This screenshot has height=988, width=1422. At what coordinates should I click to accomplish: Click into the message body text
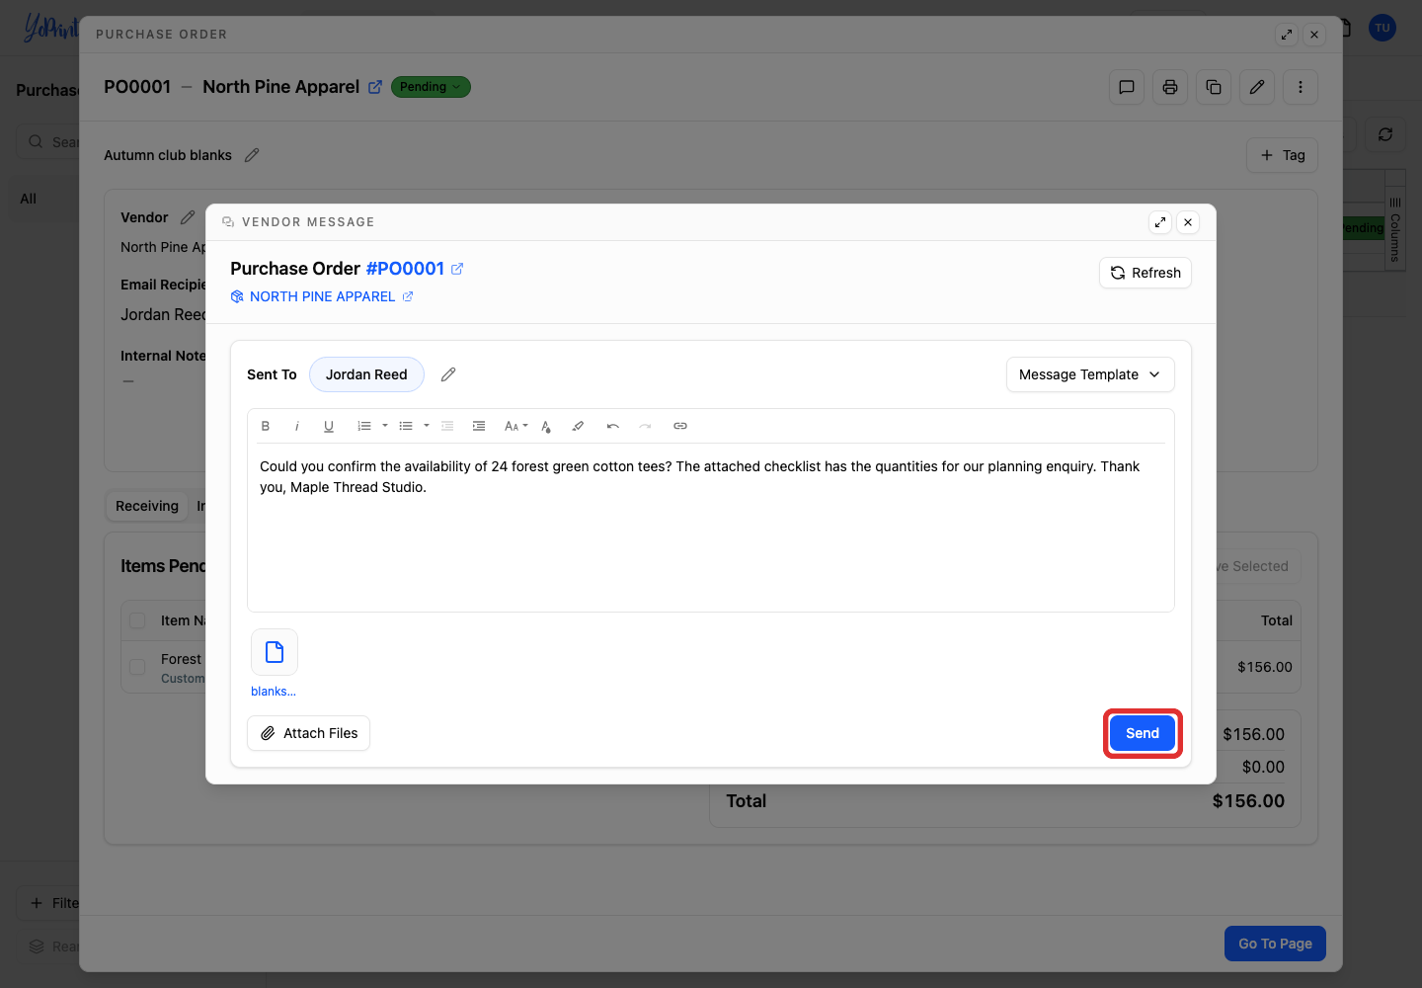pyautogui.click(x=710, y=528)
